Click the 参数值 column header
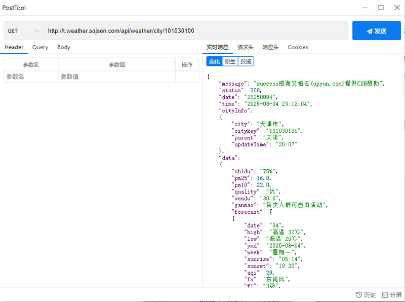This screenshot has width=405, height=302. (117, 65)
